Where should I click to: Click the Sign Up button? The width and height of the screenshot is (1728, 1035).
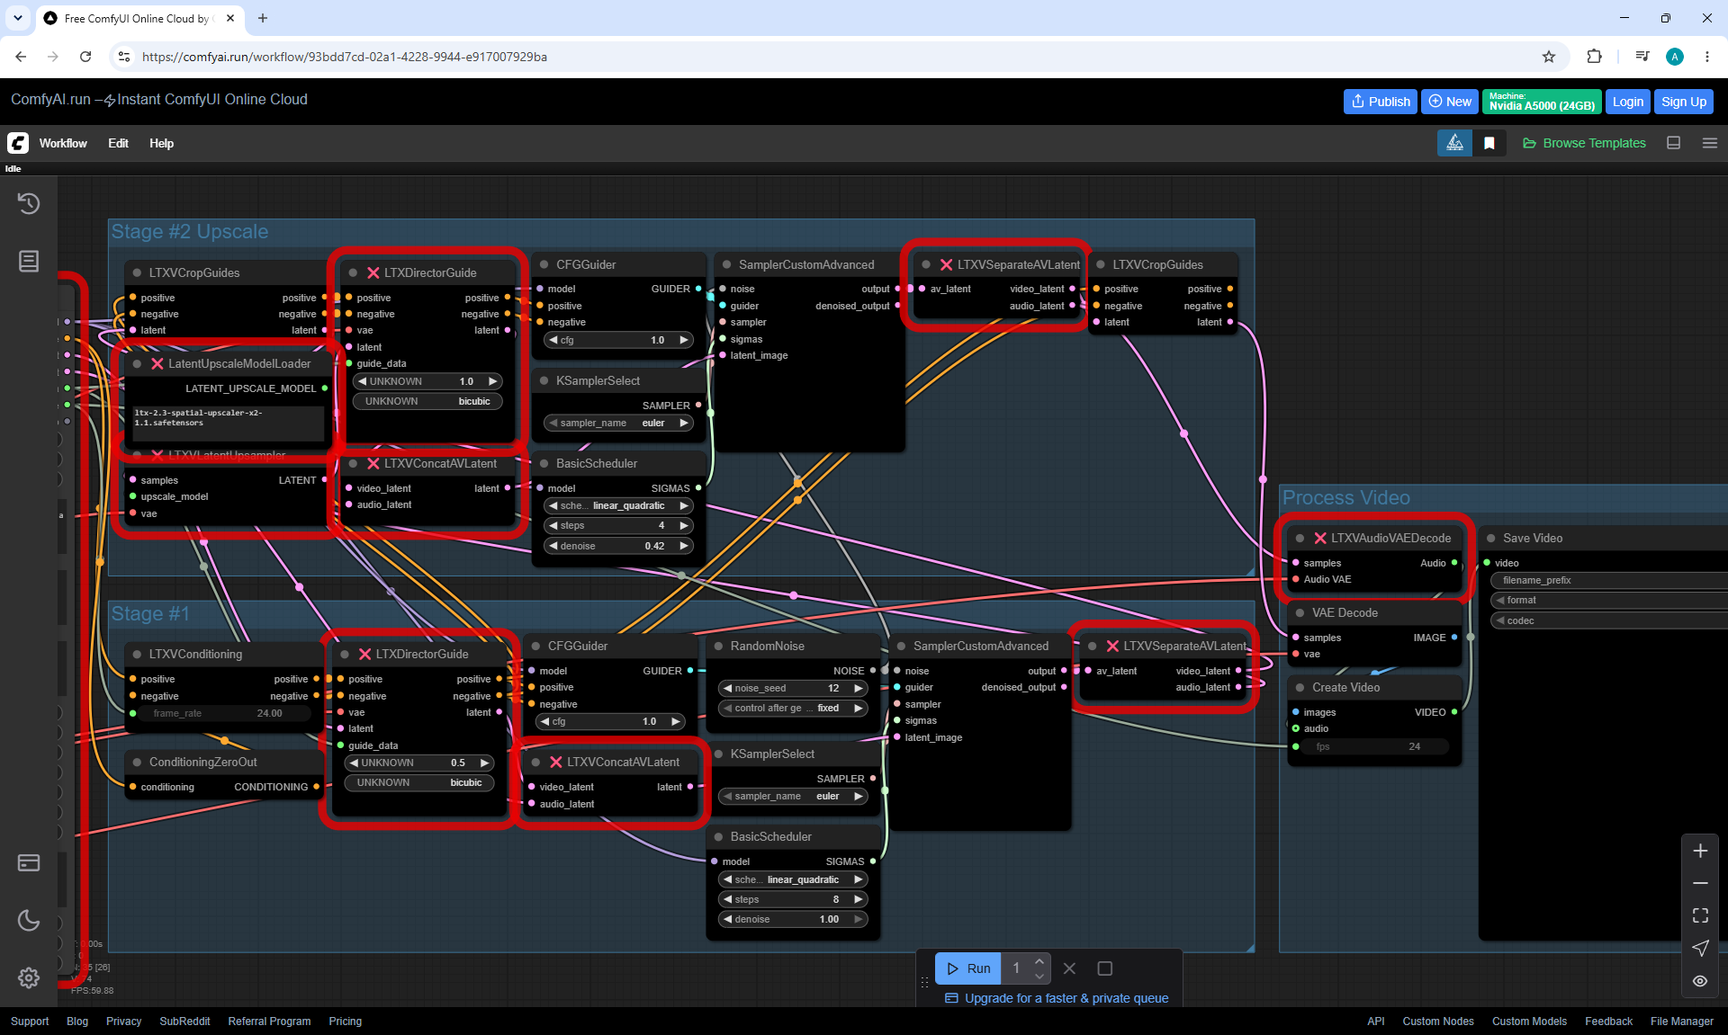pyautogui.click(x=1683, y=102)
